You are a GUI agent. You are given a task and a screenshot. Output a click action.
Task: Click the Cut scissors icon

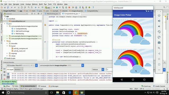tap(19, 7)
